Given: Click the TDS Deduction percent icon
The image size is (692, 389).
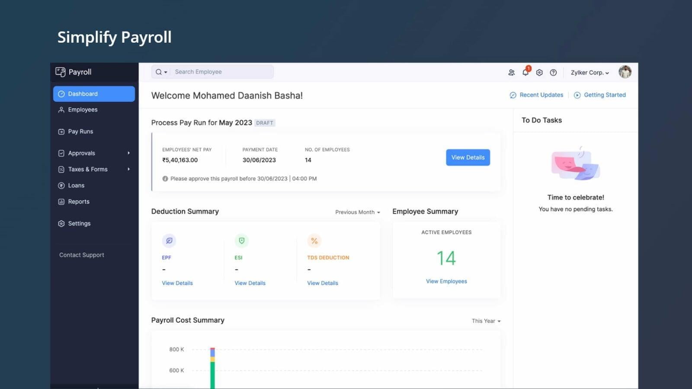Looking at the screenshot, I should (x=314, y=241).
